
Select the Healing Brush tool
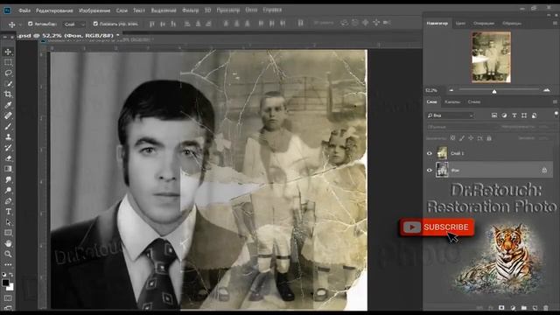point(8,115)
